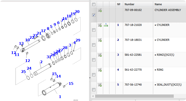Open part number link 3 in table
Image resolution: width=186 pixels, height=101 pixels.
(x=118, y=55)
